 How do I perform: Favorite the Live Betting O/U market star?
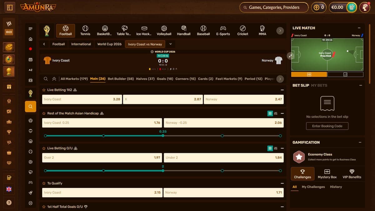pos(44,148)
